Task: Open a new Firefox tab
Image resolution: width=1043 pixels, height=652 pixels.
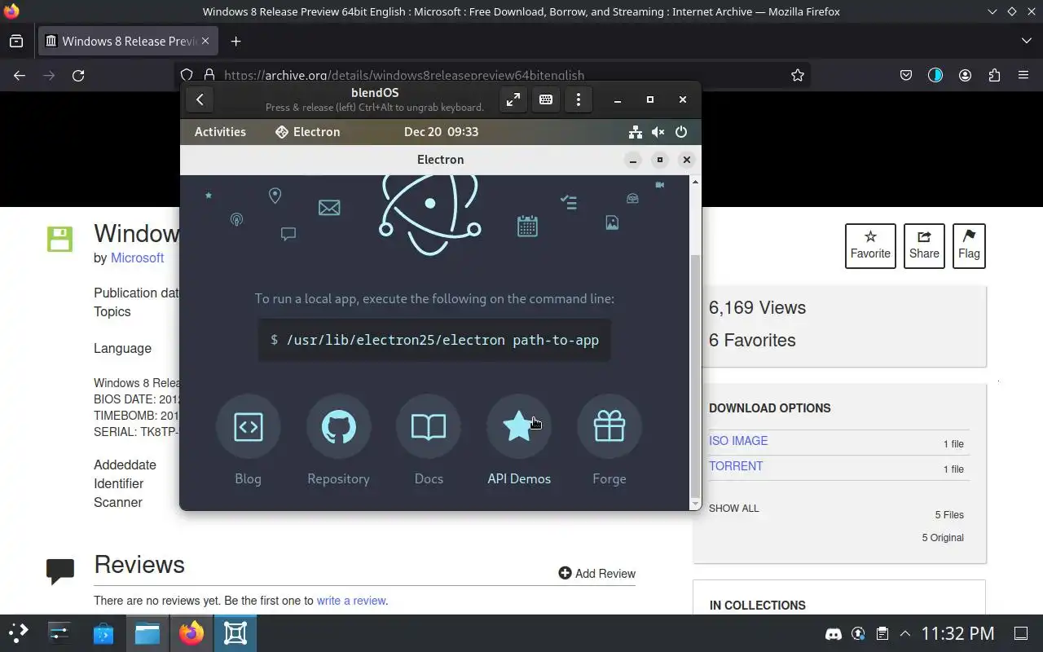Action: pyautogui.click(x=235, y=41)
